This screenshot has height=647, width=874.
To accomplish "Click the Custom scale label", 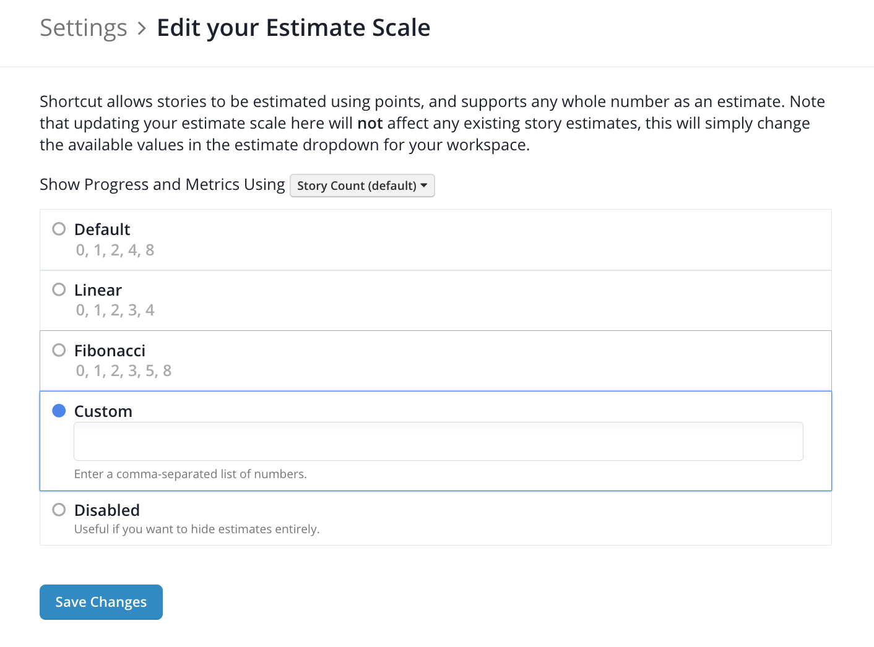I will point(103,411).
